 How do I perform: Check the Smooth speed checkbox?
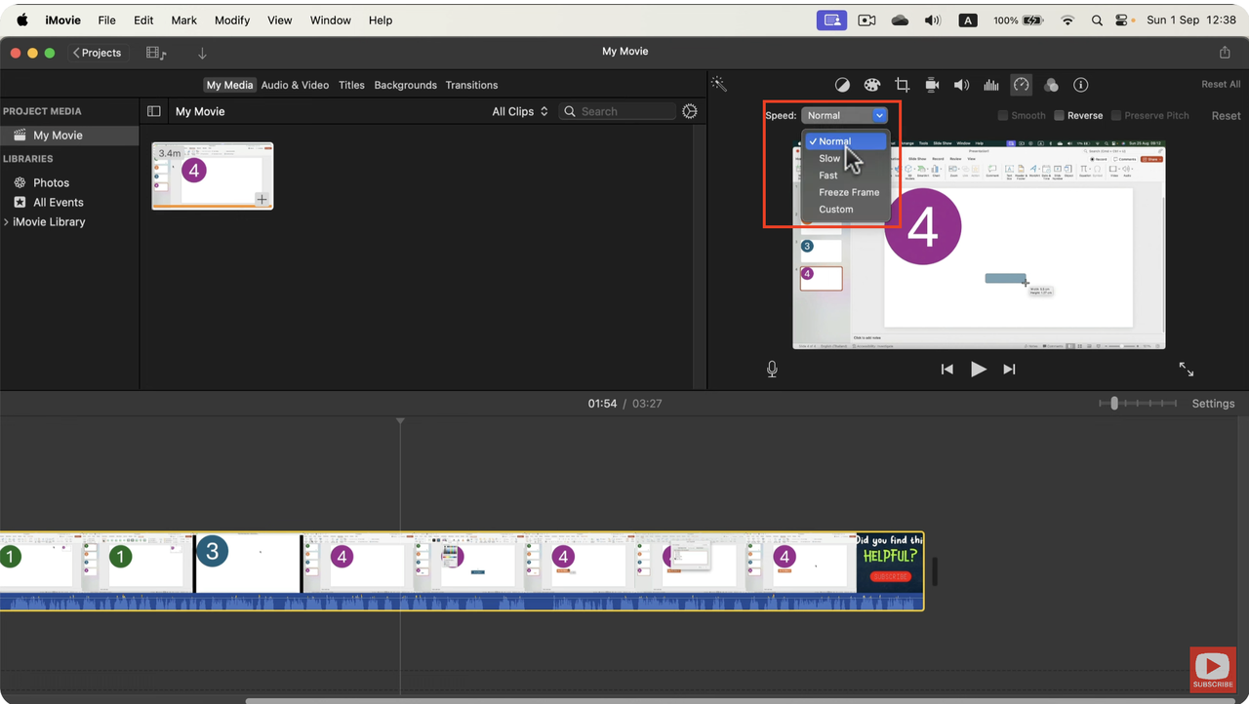(1003, 115)
